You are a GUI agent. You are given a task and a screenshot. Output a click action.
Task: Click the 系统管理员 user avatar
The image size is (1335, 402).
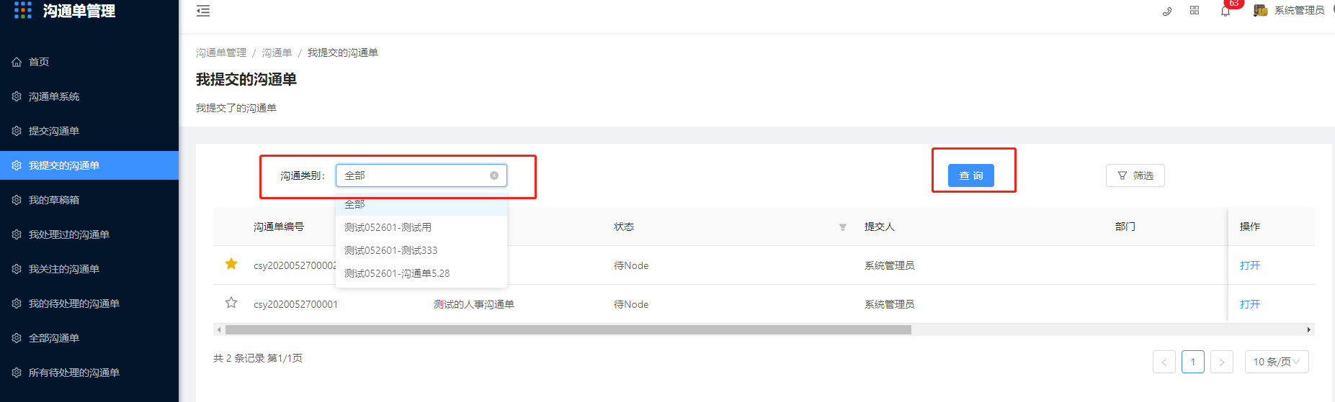(1261, 10)
